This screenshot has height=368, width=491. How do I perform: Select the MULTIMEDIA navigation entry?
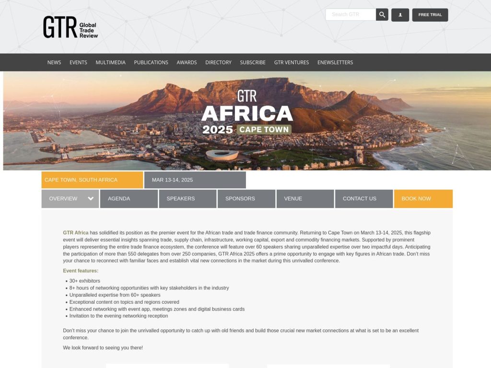(x=110, y=62)
